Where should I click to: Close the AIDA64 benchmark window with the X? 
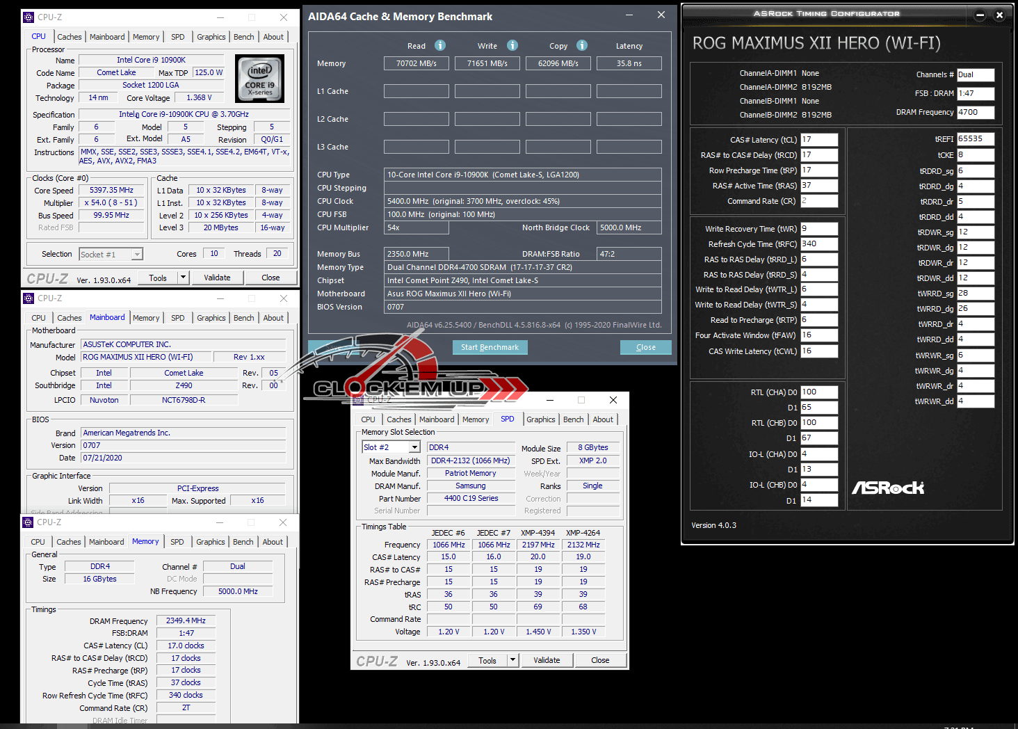661,15
